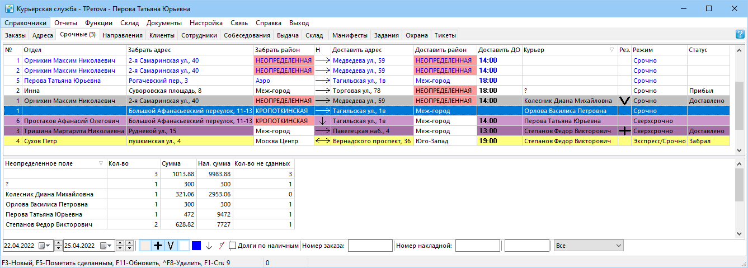
Task: Click the Кол-во не сданных column header
Action: coord(263,163)
